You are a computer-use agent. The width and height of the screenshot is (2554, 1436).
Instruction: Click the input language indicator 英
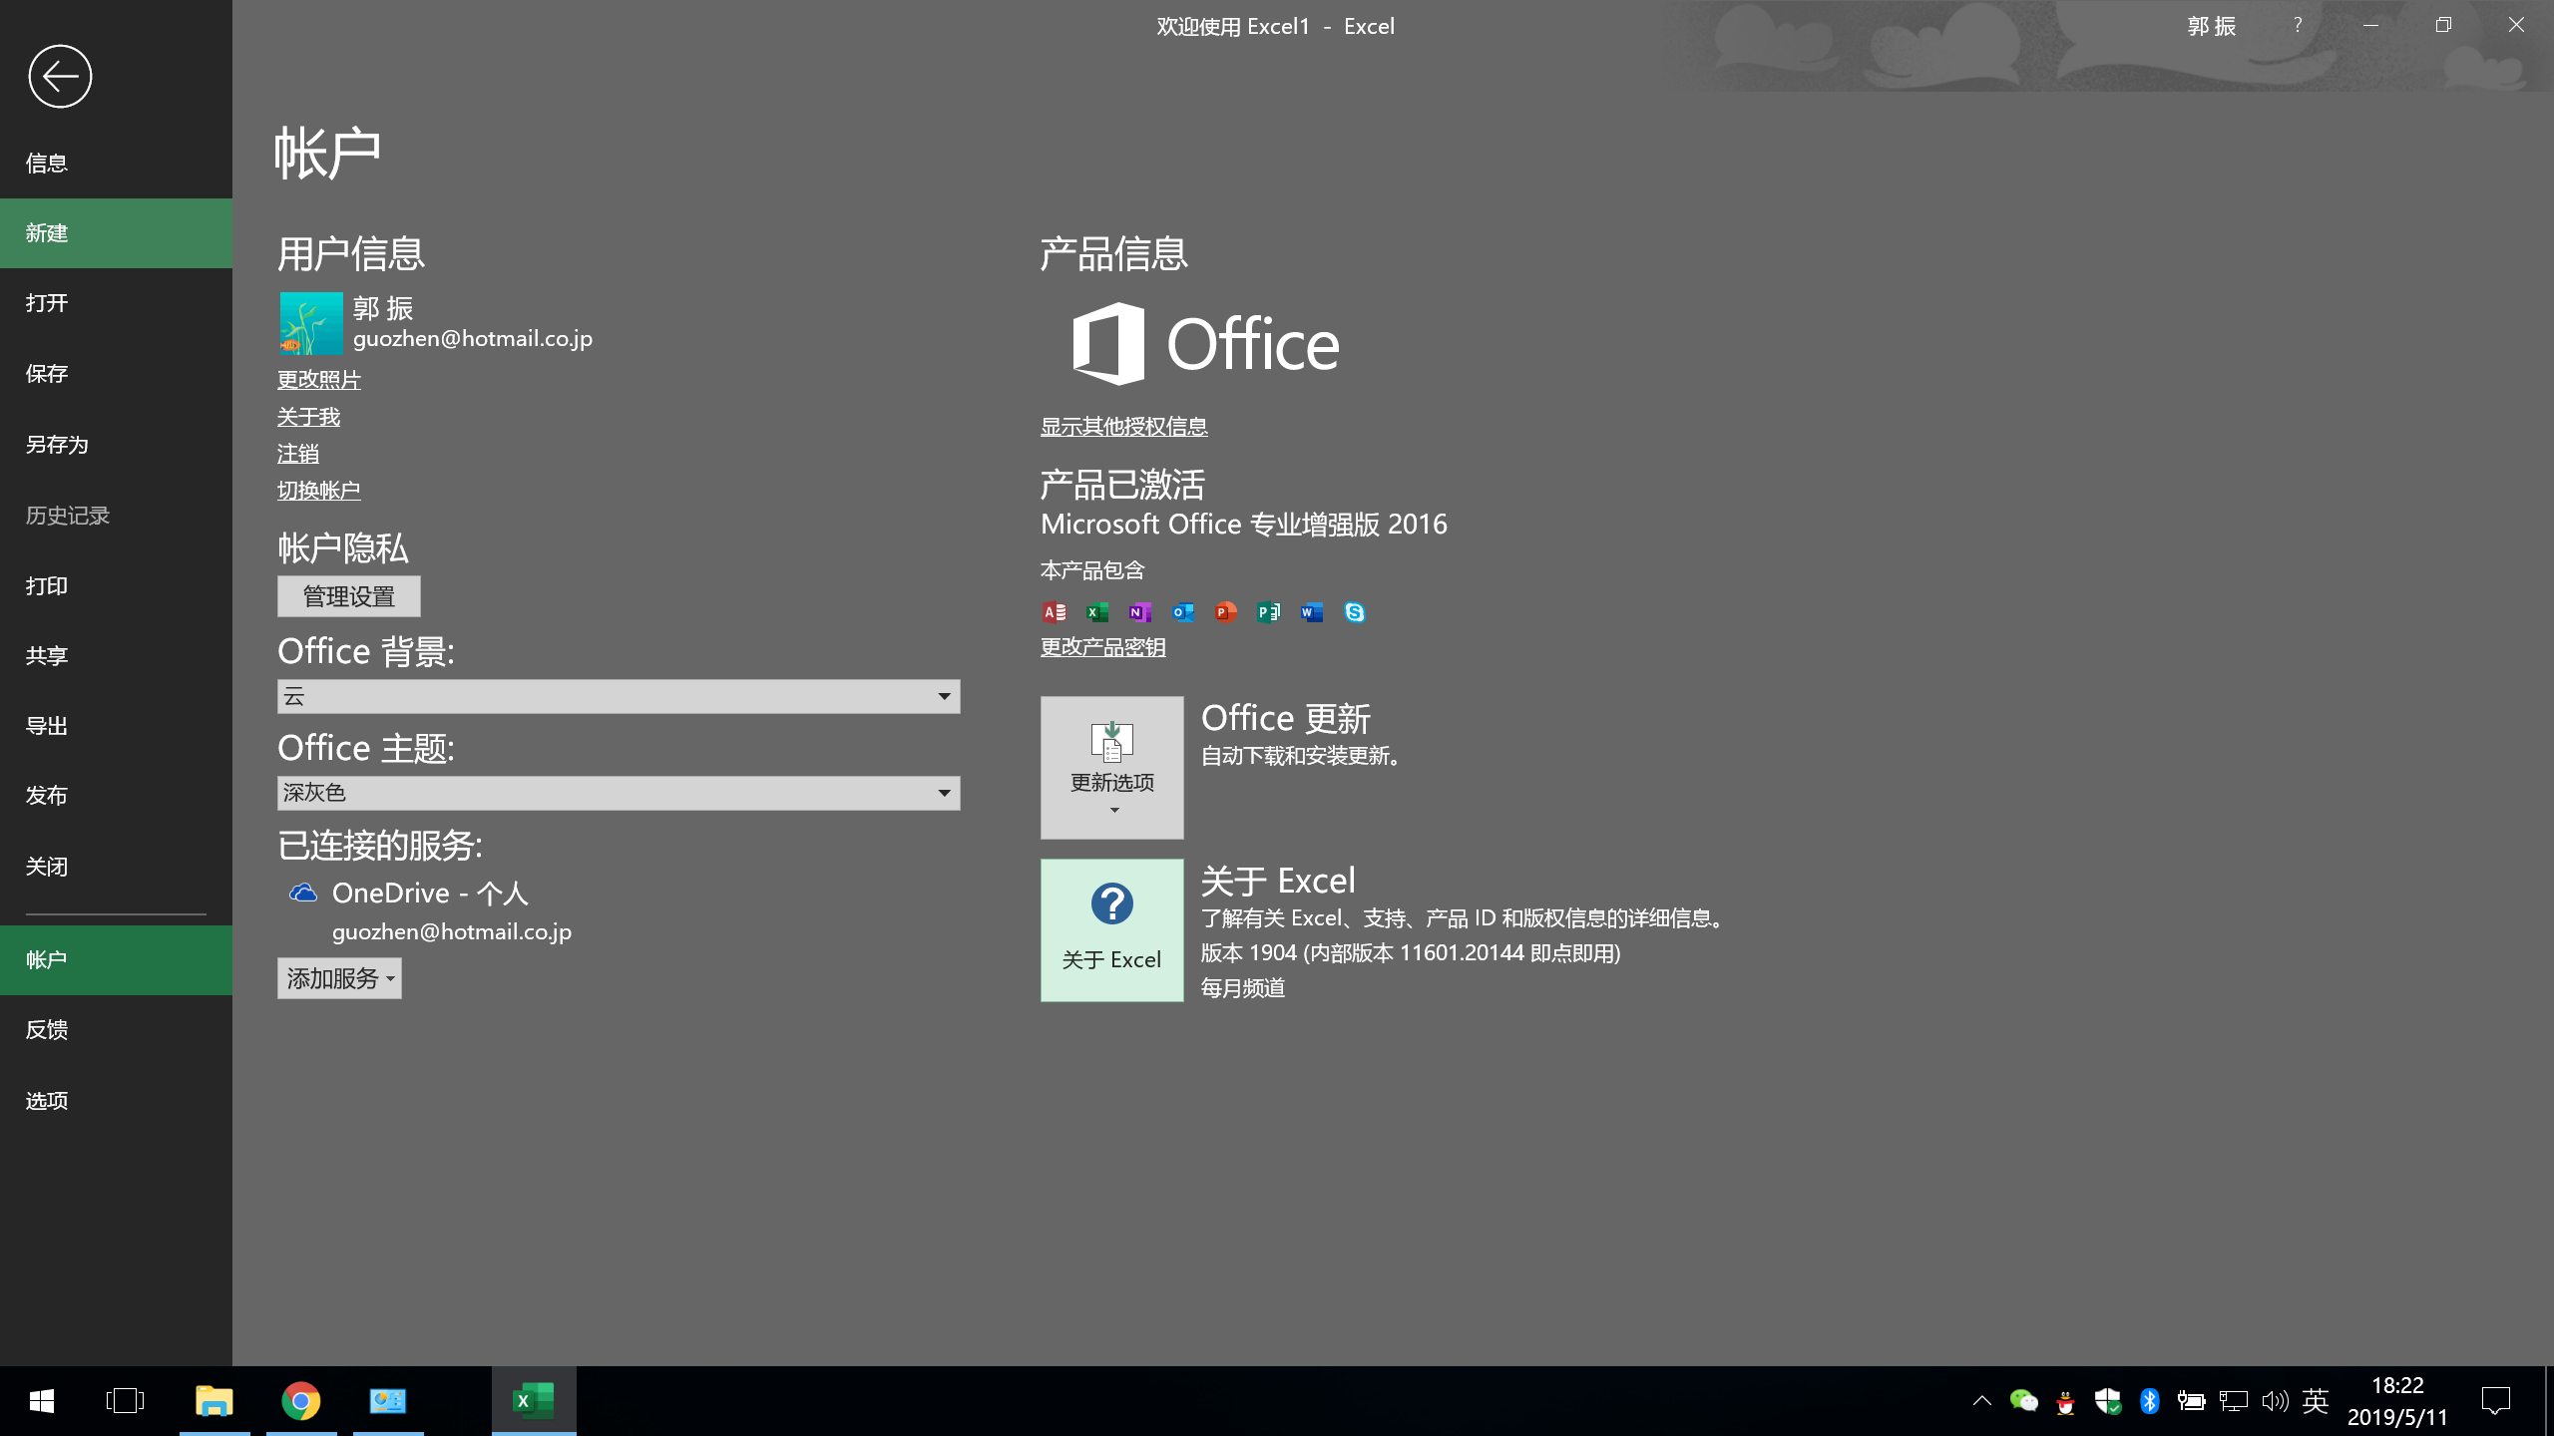pyautogui.click(x=2316, y=1401)
